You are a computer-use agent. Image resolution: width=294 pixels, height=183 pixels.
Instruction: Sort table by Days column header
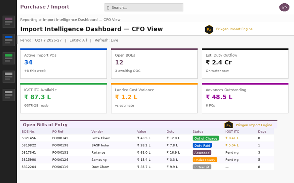pyautogui.click(x=262, y=132)
